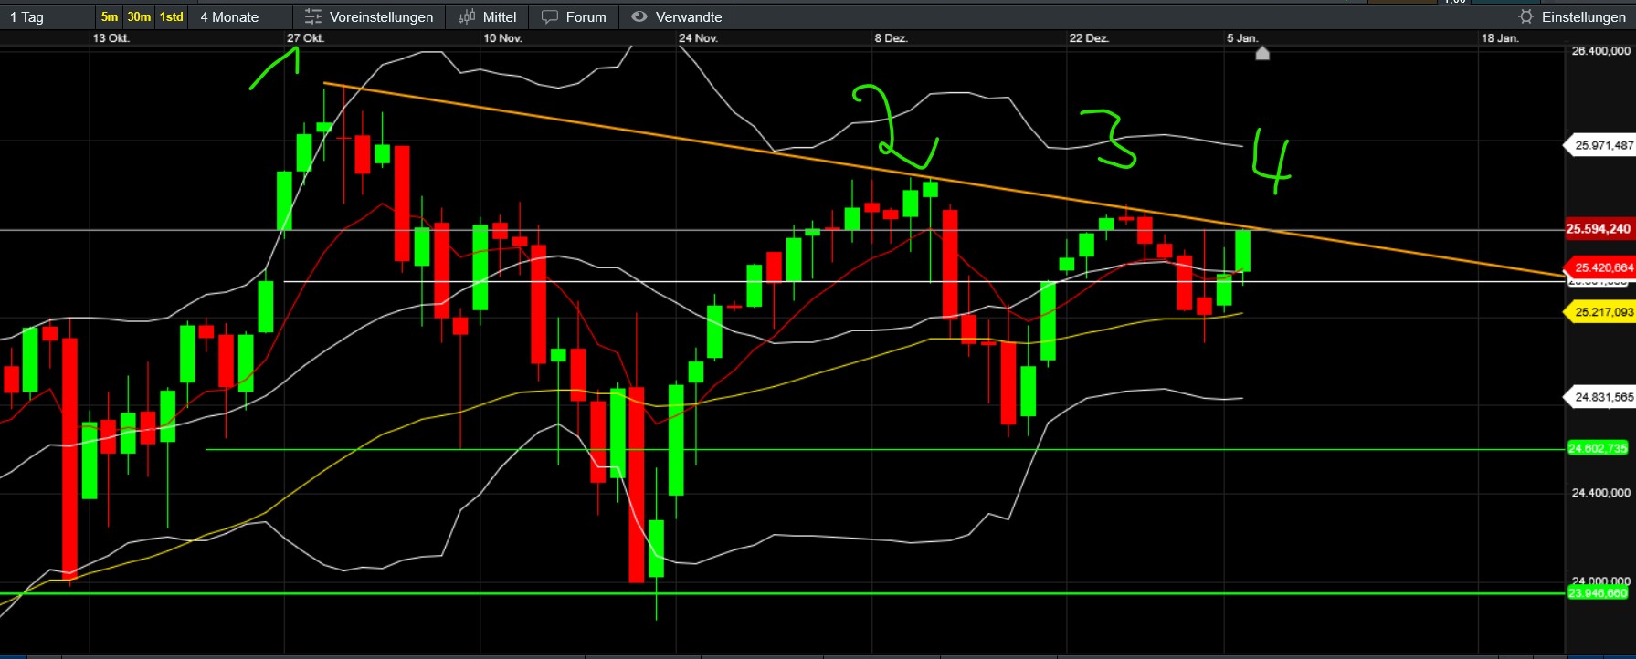The width and height of the screenshot is (1636, 659).
Task: Click the Voreinstellungen text label
Action: pyautogui.click(x=381, y=16)
